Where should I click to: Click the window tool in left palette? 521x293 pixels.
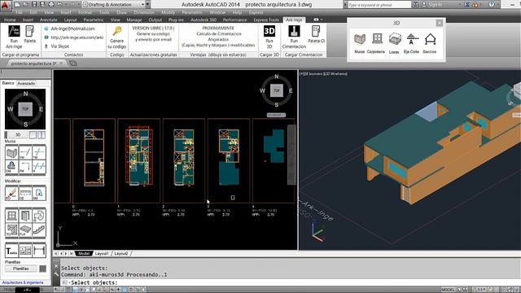[x=11, y=216]
